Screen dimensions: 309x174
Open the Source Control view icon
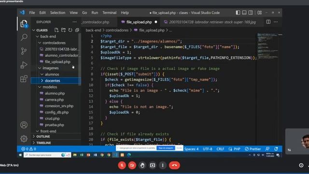(24, 51)
